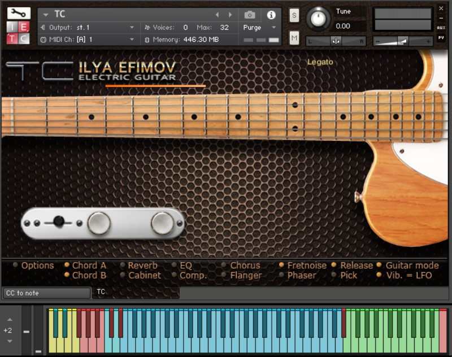Select the CC to note tab
Image resolution: width=452 pixels, height=357 pixels.
coord(46,293)
